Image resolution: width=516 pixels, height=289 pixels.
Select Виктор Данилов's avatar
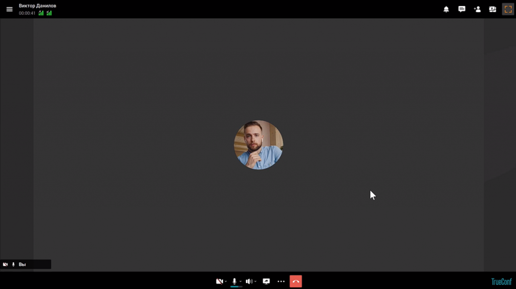(259, 144)
